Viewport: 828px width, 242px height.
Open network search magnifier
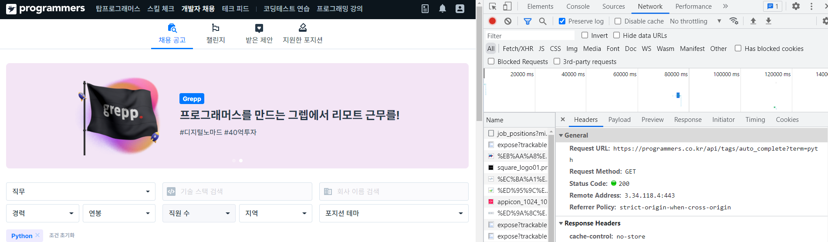point(543,21)
